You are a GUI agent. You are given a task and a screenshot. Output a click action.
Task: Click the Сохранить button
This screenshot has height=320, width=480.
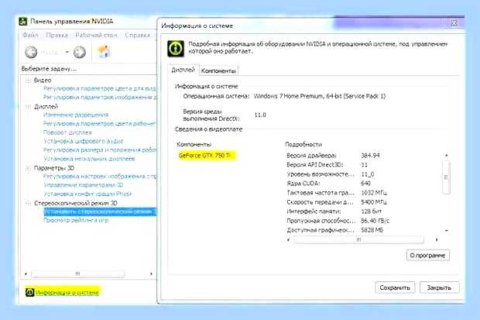pyautogui.click(x=395, y=287)
